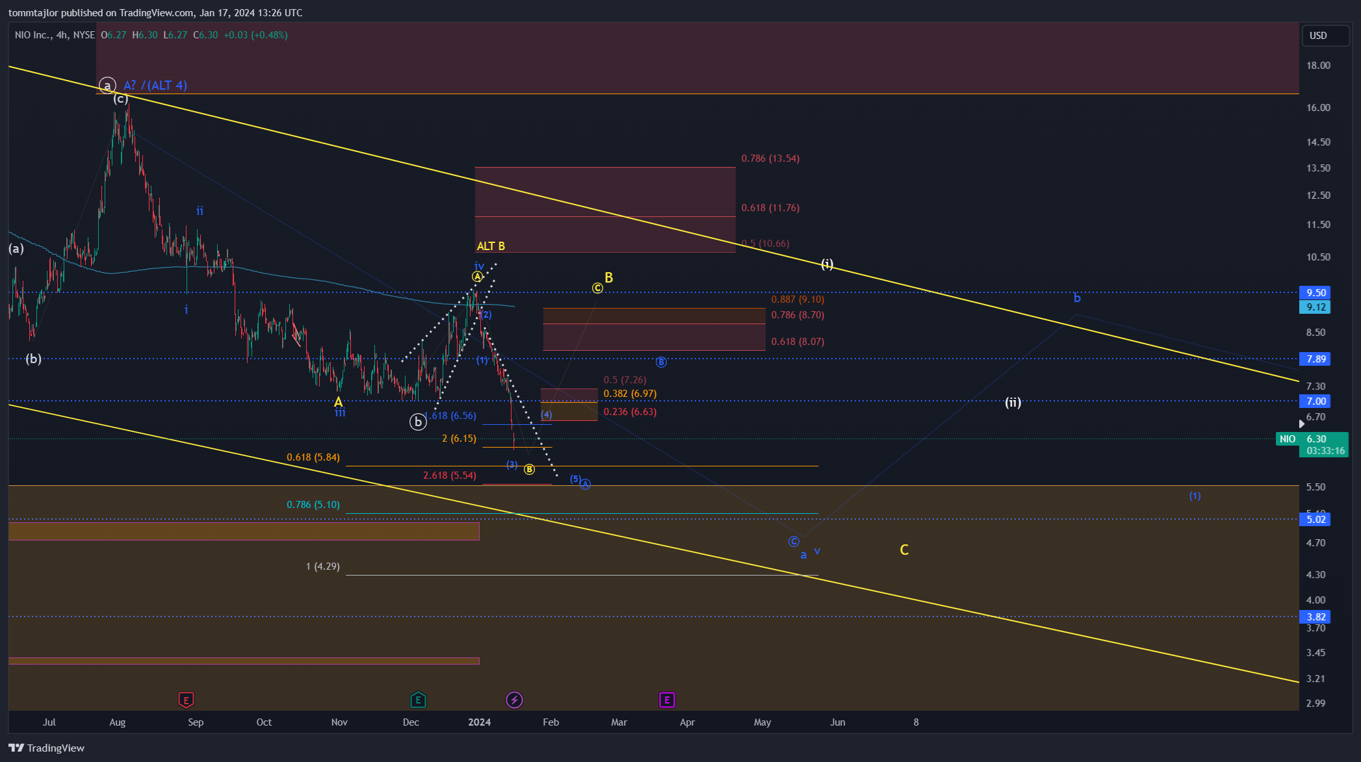The width and height of the screenshot is (1361, 762).
Task: Click the 9.12 price level tag
Action: tap(1315, 307)
